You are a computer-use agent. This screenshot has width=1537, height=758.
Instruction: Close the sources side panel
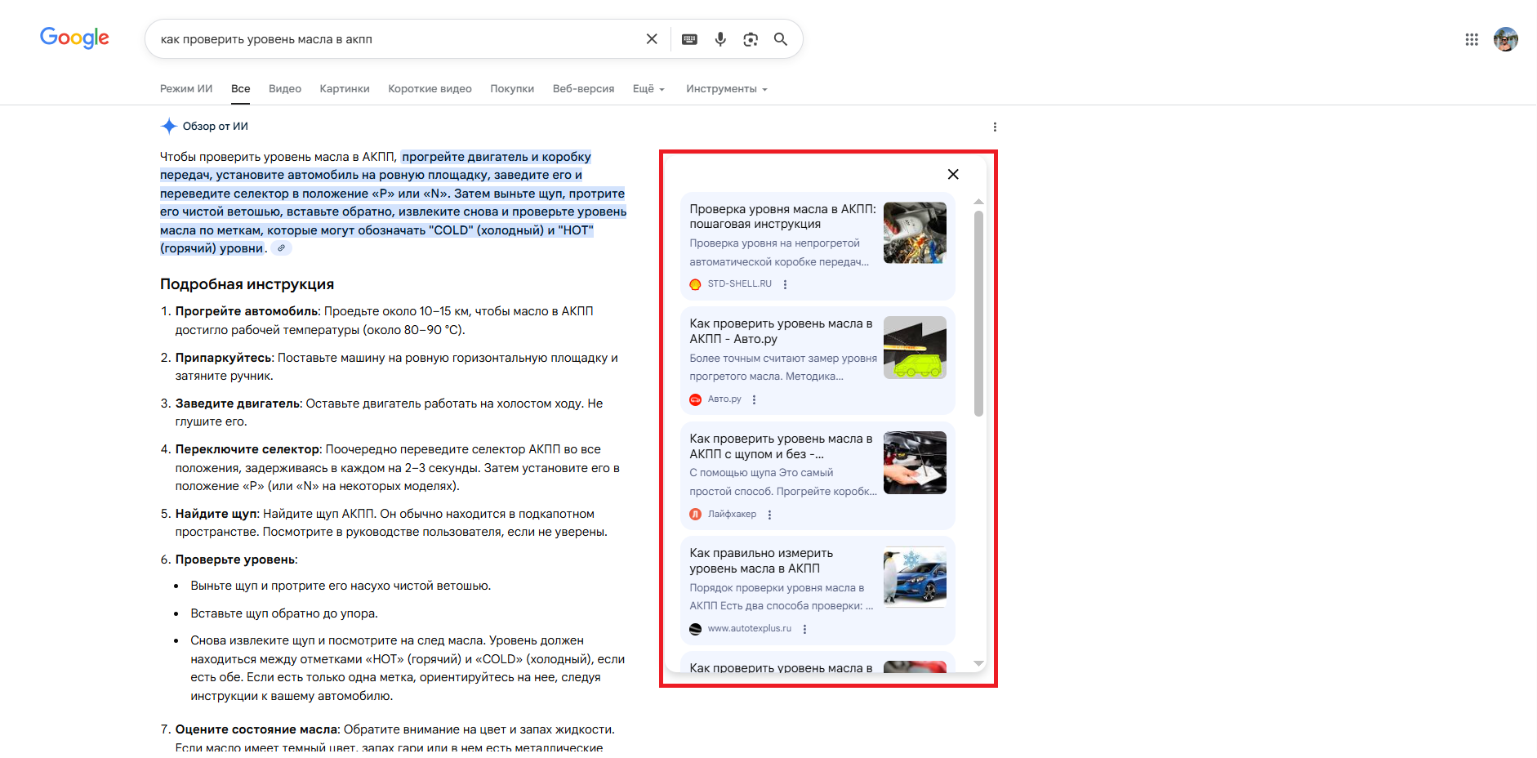(x=952, y=174)
